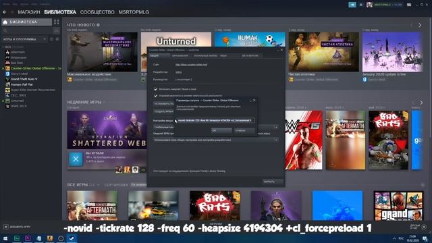Screen dimensions: 432x243
Task: Open the Valve developer link
Action: [178, 72]
